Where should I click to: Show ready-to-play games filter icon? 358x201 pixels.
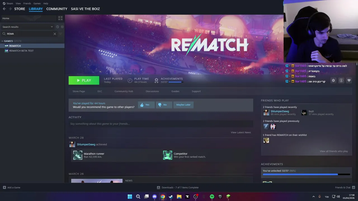(62, 27)
